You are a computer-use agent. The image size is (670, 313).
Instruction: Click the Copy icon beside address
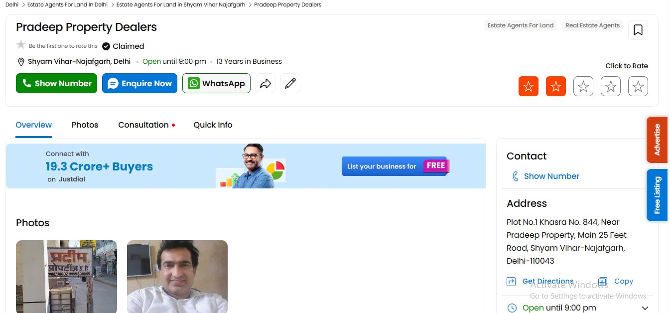point(603,281)
